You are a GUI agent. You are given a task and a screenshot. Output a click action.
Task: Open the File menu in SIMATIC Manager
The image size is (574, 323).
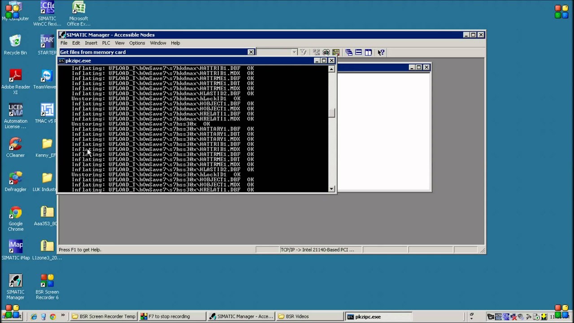point(64,43)
